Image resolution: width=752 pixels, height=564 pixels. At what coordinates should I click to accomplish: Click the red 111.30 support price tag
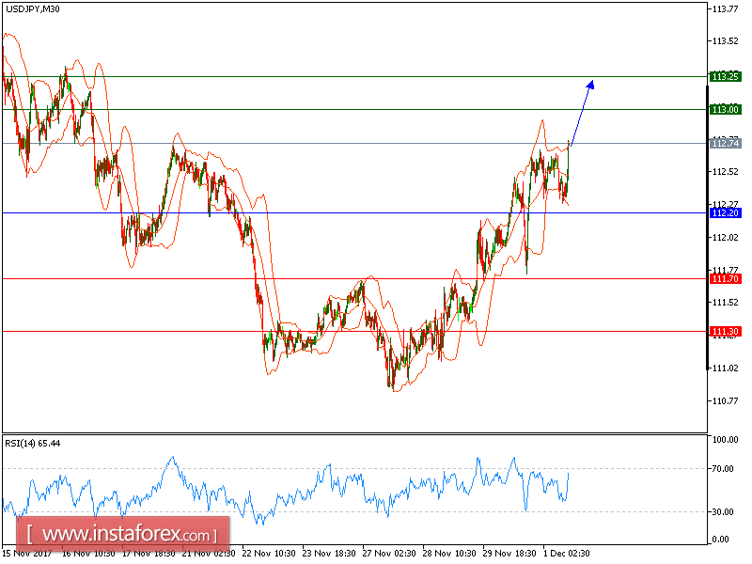click(724, 331)
